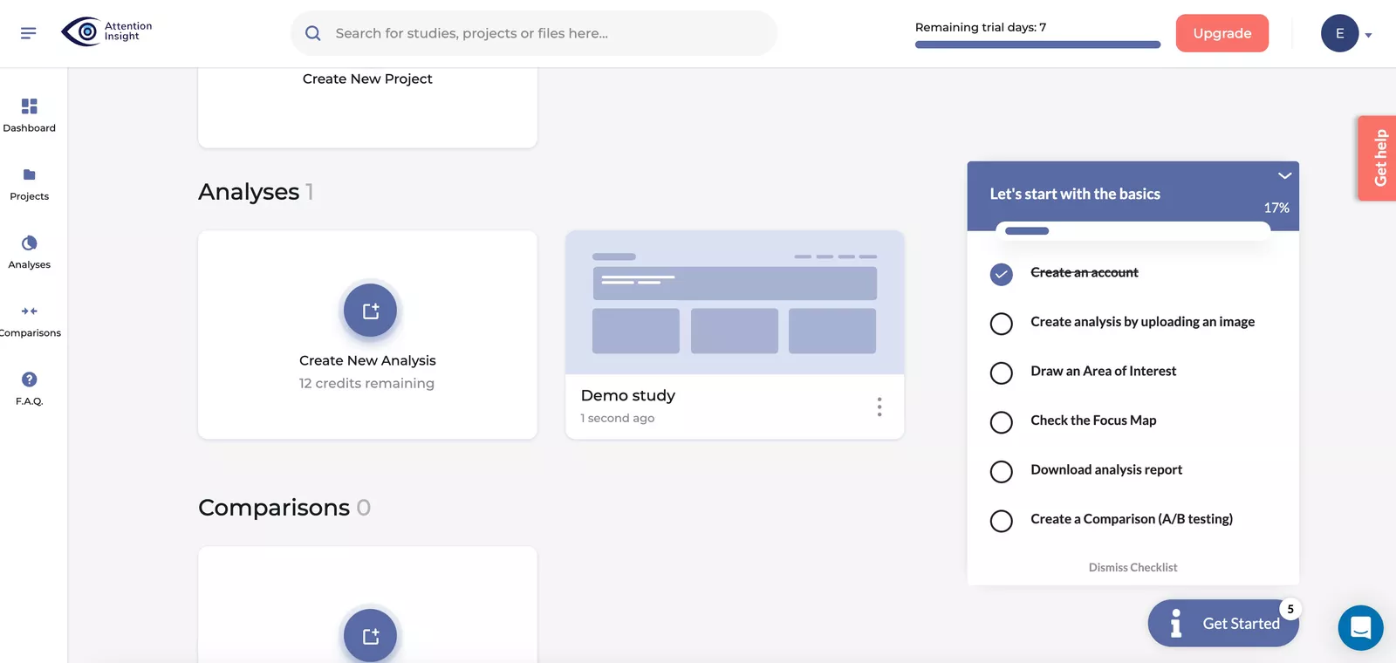The height and width of the screenshot is (663, 1396).
Task: Select Create a Comparison (A/B testing) circle
Action: pos(1001,521)
